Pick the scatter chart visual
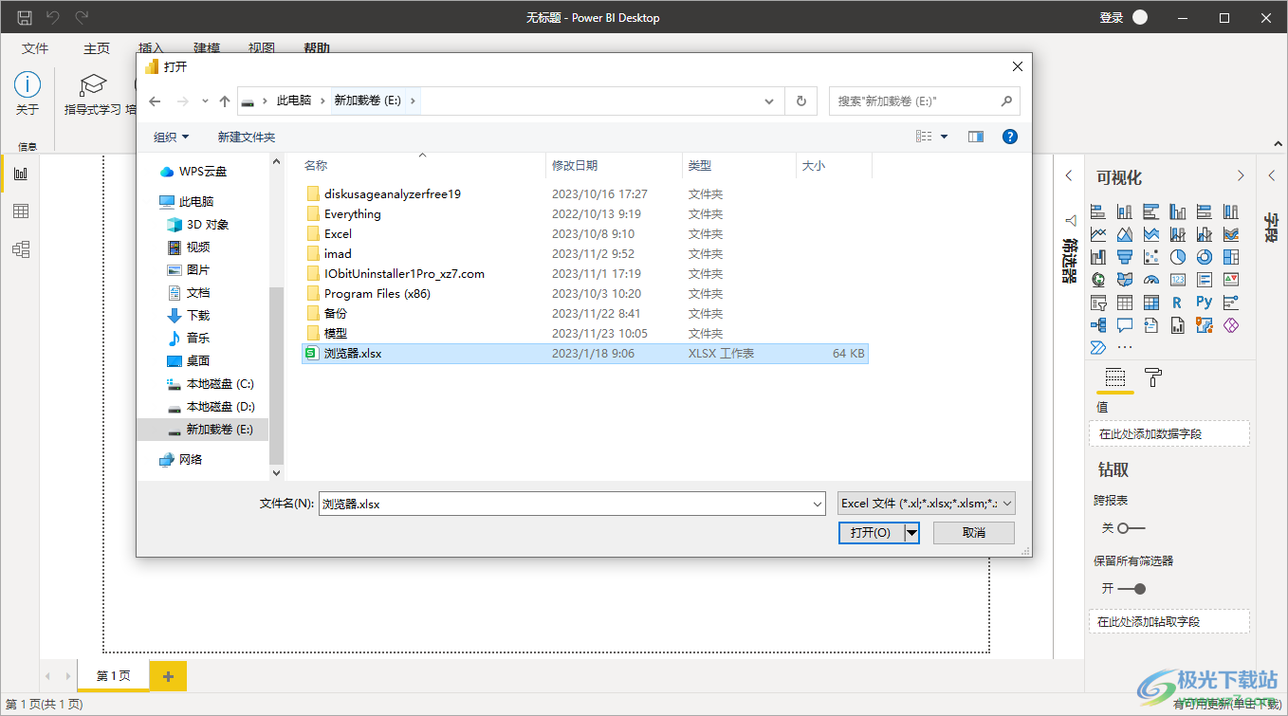 click(x=1151, y=257)
